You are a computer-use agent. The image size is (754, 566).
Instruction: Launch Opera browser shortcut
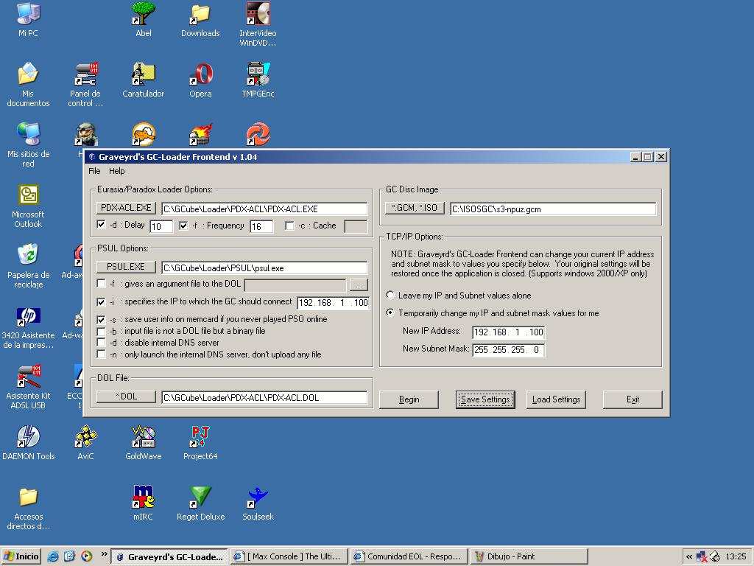tap(200, 80)
